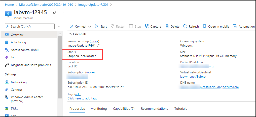The height and width of the screenshot is (117, 256).
Task: Click here to add tags link
Action: tap(82, 98)
